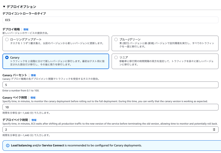Viewport: 221px width, 153px height.
Task: Click the info icon in the alert banner
Action: (7, 145)
